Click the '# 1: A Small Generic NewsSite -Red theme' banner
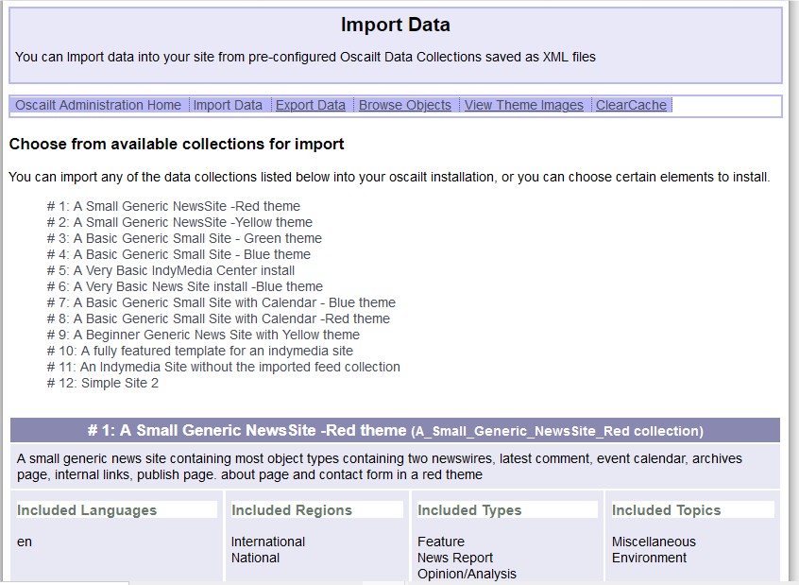The image size is (799, 585). click(395, 430)
